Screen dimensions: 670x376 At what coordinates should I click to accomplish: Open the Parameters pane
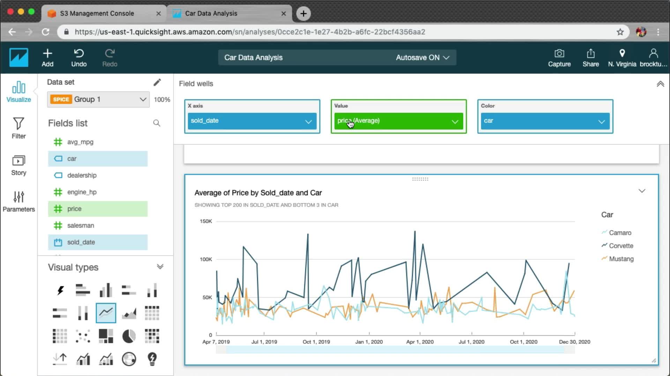[18, 201]
